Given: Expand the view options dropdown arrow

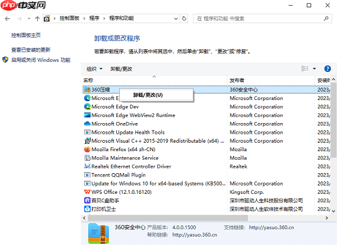Looking at the screenshot, I should click(x=315, y=69).
